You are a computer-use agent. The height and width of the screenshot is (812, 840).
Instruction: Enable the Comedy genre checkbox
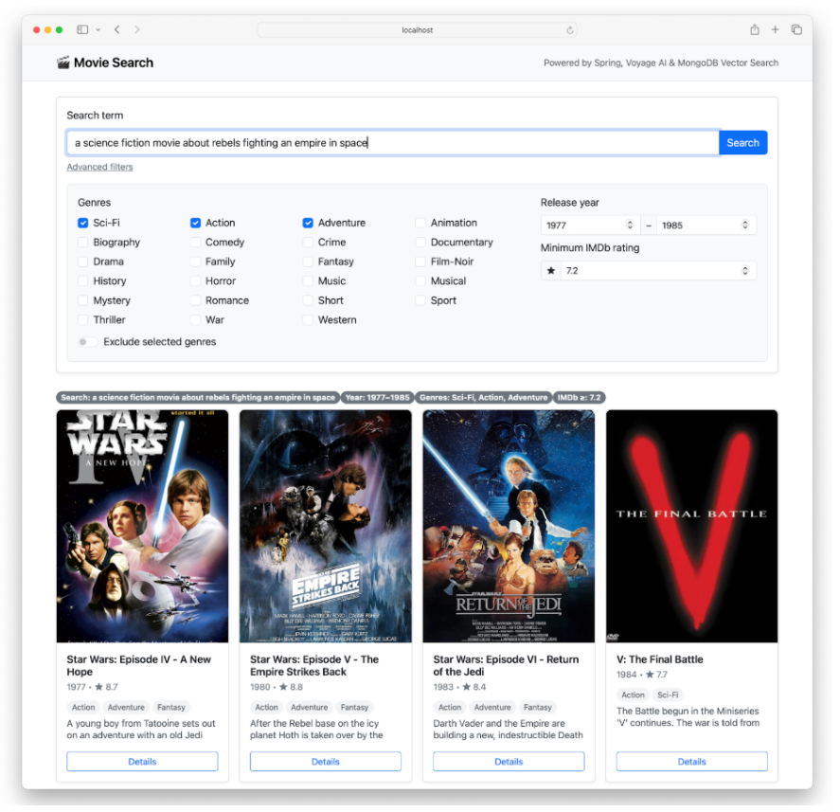pos(196,243)
